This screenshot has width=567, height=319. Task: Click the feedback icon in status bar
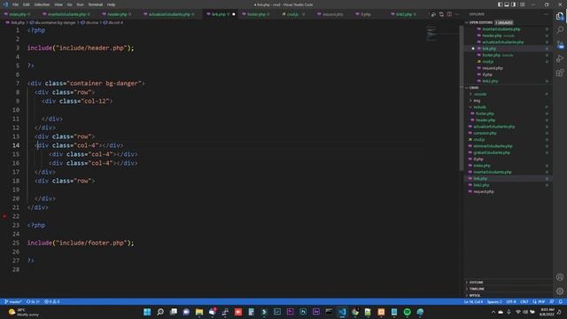coord(552,301)
